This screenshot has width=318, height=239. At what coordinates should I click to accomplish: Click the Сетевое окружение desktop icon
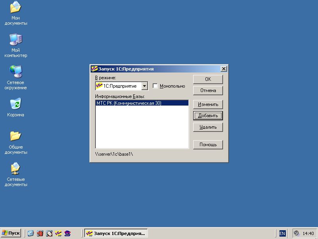point(16,72)
